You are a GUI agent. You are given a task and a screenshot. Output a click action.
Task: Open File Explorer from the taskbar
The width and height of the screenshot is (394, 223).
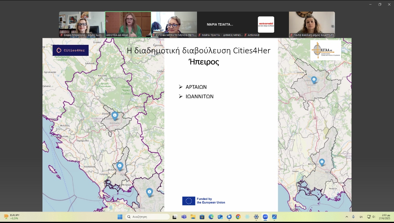(x=193, y=217)
